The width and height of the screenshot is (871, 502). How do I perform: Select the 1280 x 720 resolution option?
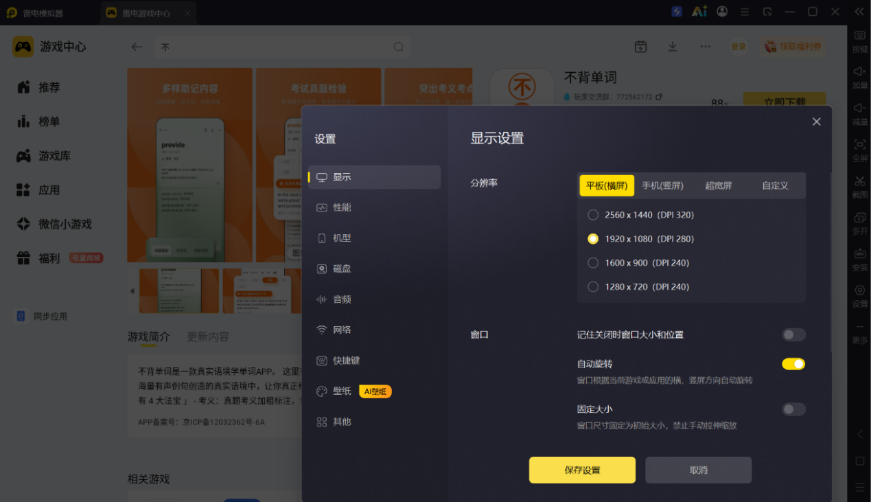click(638, 287)
